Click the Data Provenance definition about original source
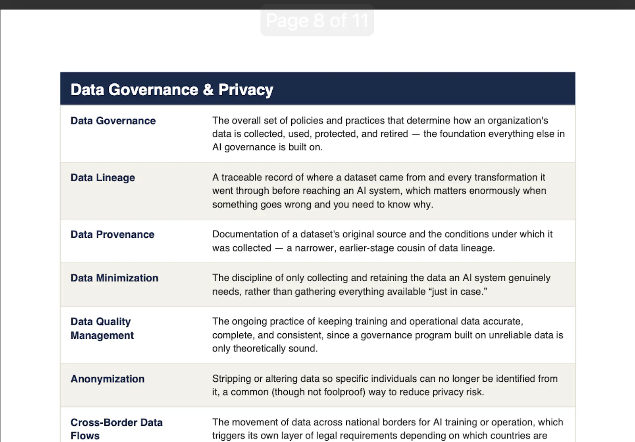The image size is (635, 442). click(x=382, y=241)
